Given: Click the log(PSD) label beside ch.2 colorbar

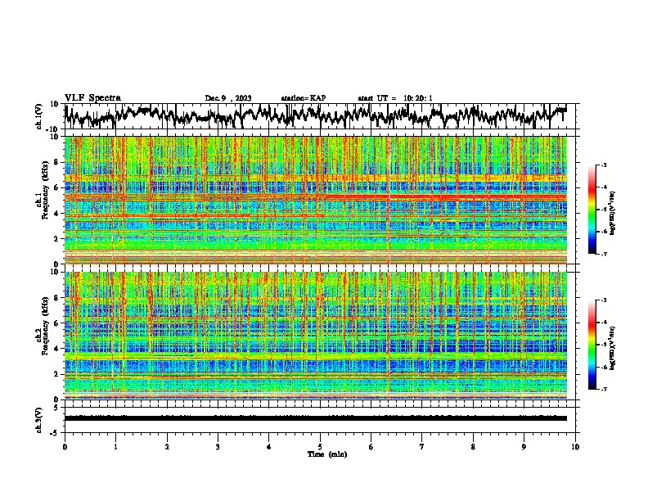Looking at the screenshot, I should [613, 347].
